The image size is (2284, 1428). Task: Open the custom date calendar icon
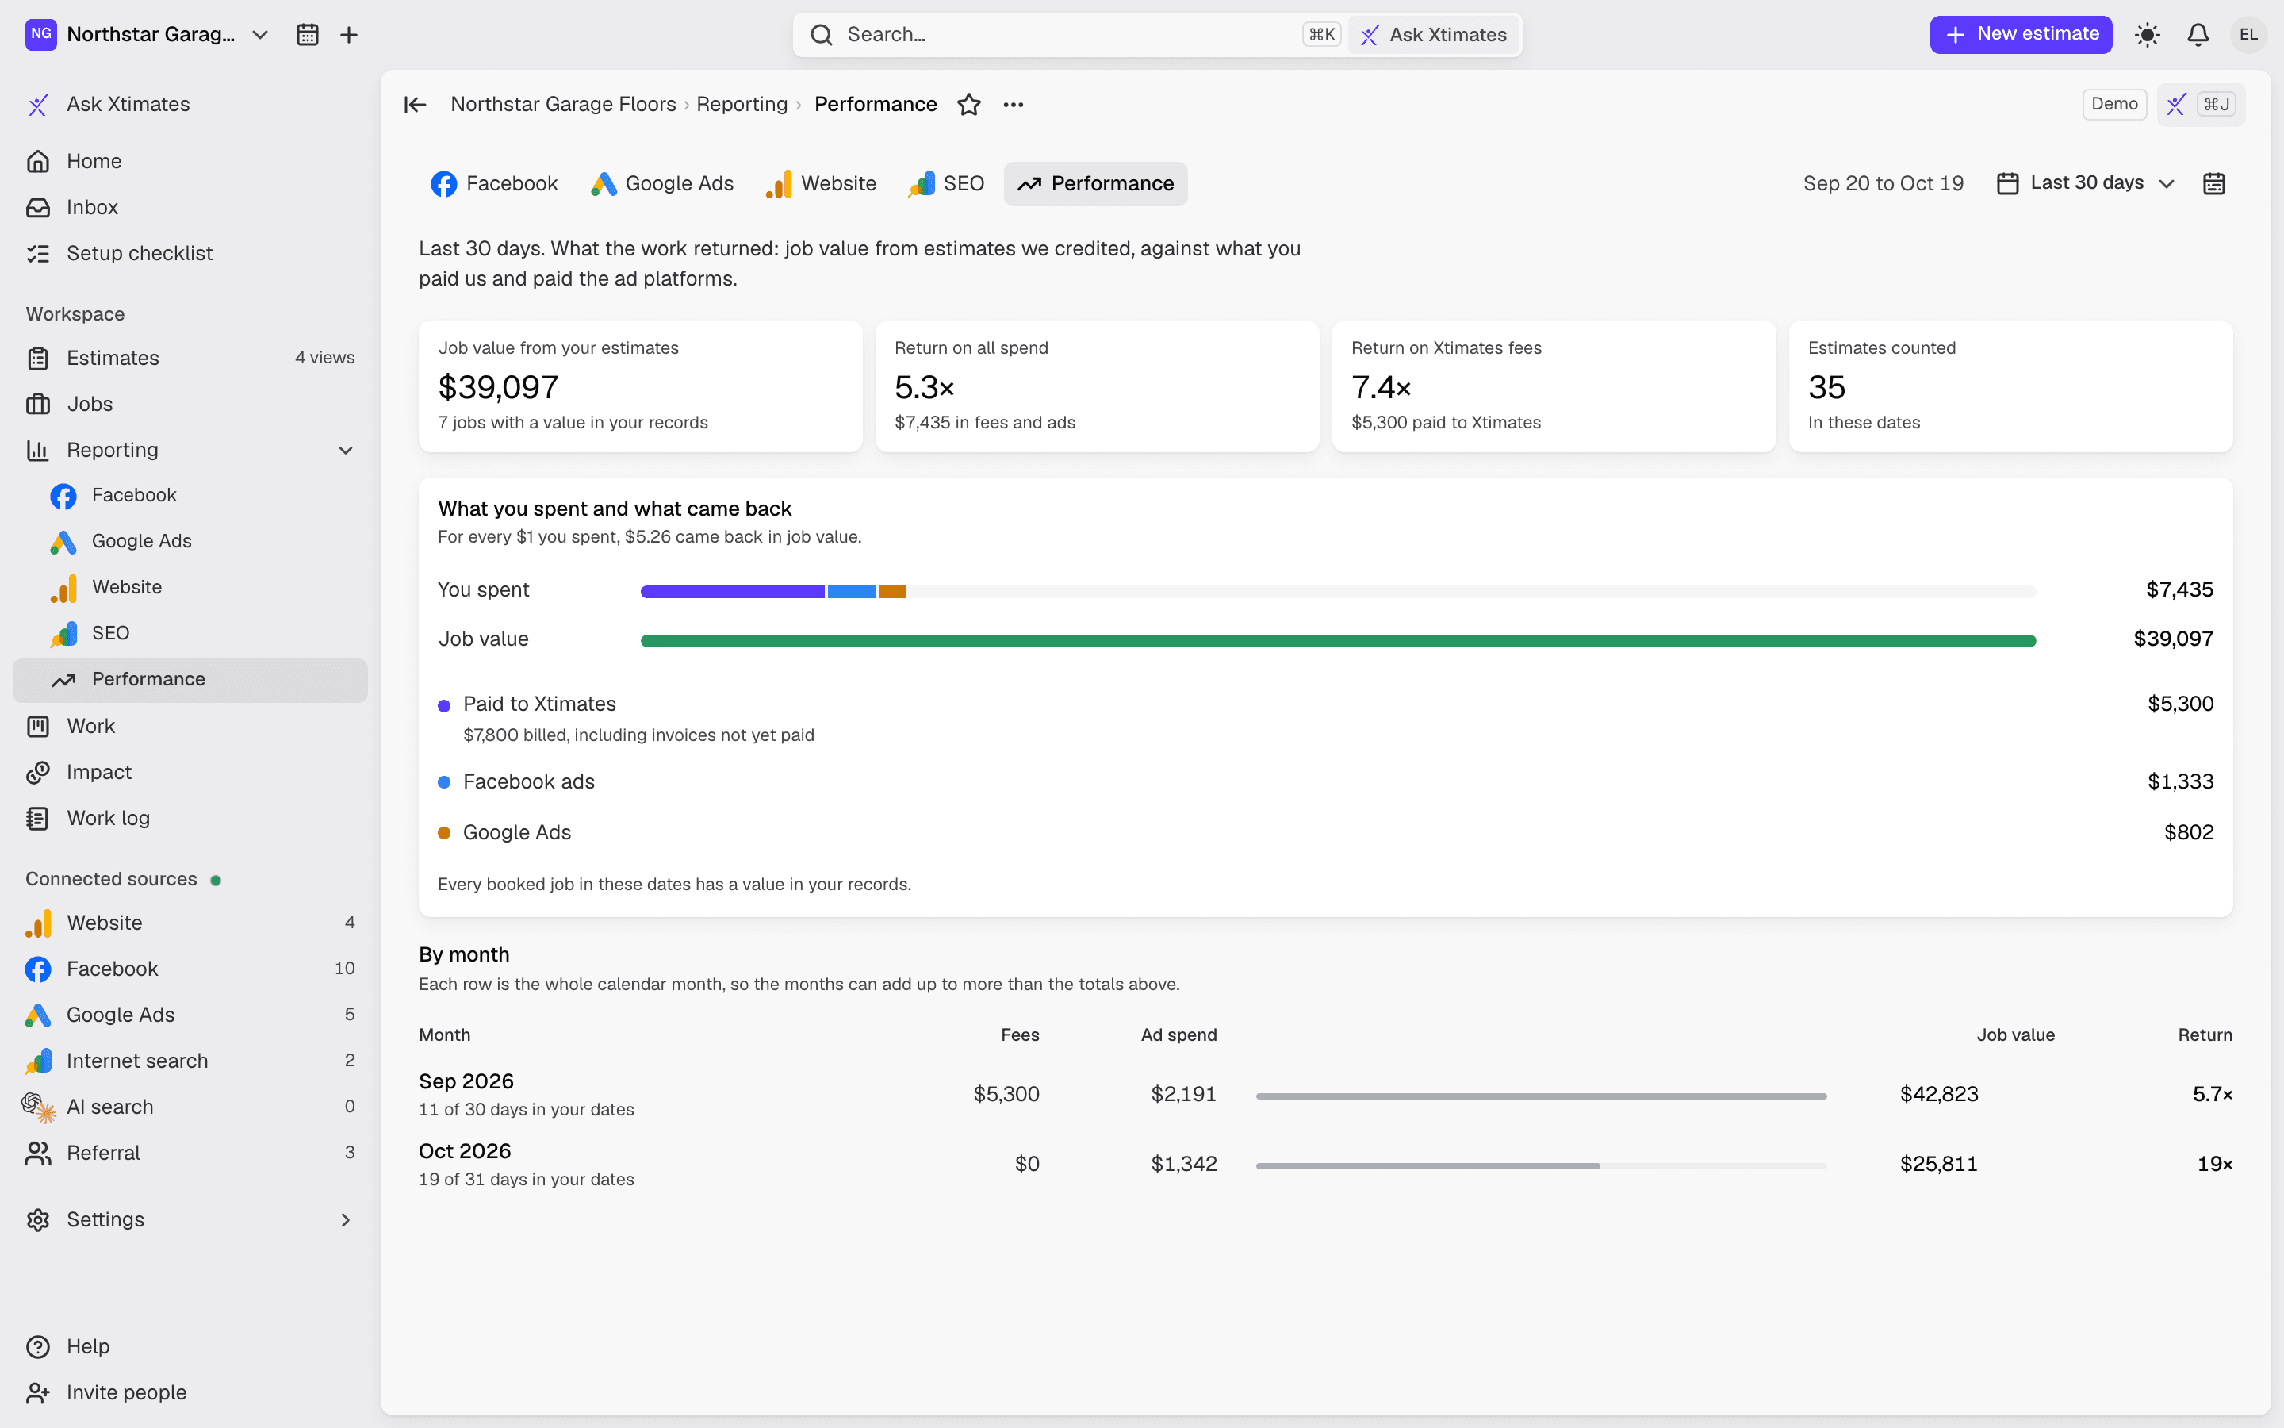click(2213, 183)
